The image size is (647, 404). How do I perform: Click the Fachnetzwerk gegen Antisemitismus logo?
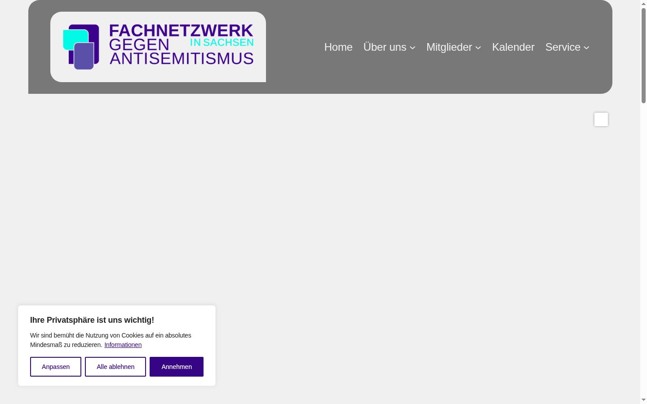[158, 47]
